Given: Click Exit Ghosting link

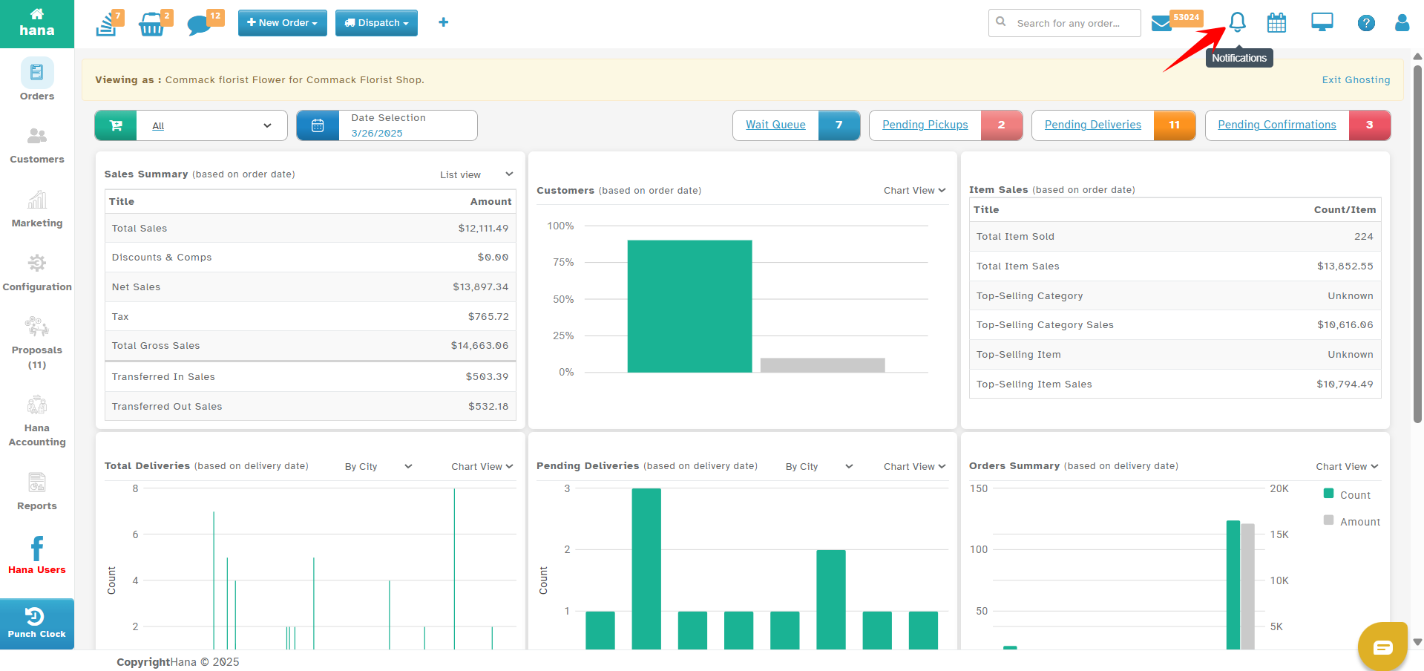Looking at the screenshot, I should pyautogui.click(x=1356, y=80).
